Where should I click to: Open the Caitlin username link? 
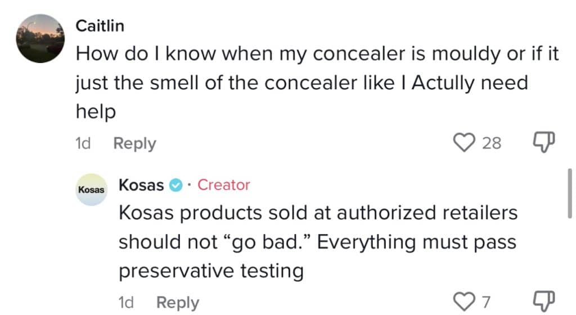point(100,26)
